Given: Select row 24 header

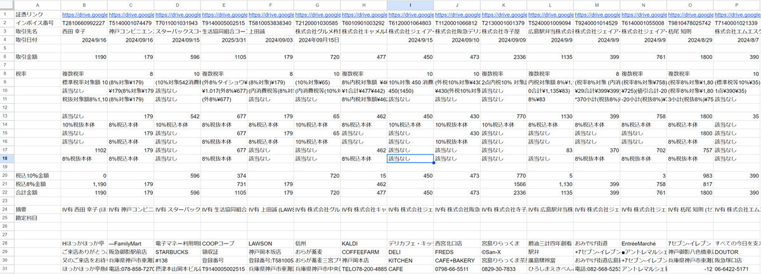Looking at the screenshot, I should [x=6, y=208].
